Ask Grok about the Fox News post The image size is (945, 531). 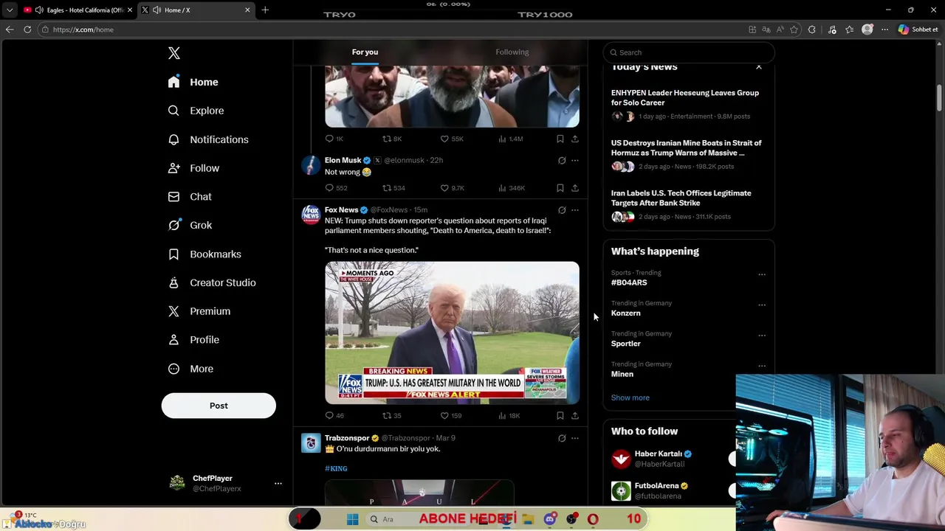(562, 210)
